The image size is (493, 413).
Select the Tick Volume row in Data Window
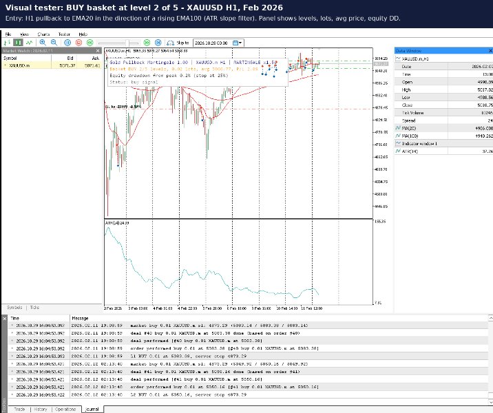click(x=443, y=113)
